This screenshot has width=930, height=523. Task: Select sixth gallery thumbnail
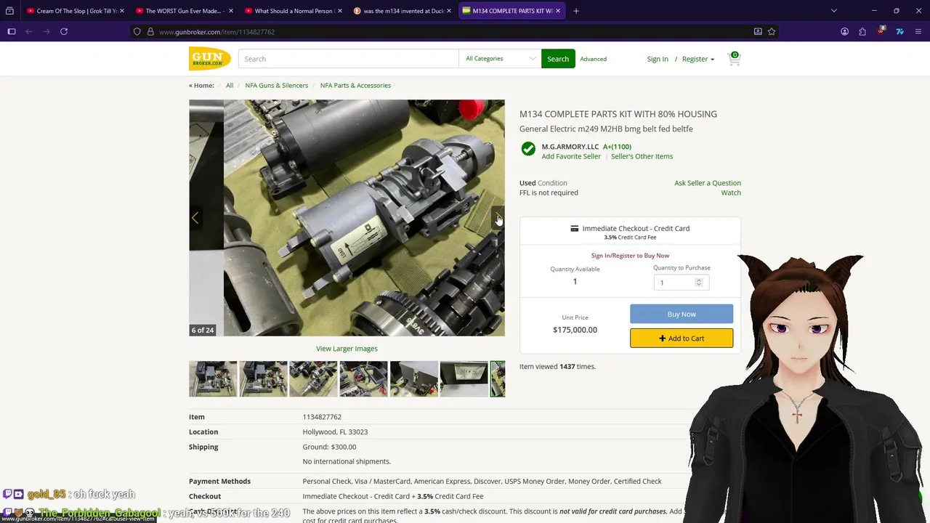click(x=464, y=378)
